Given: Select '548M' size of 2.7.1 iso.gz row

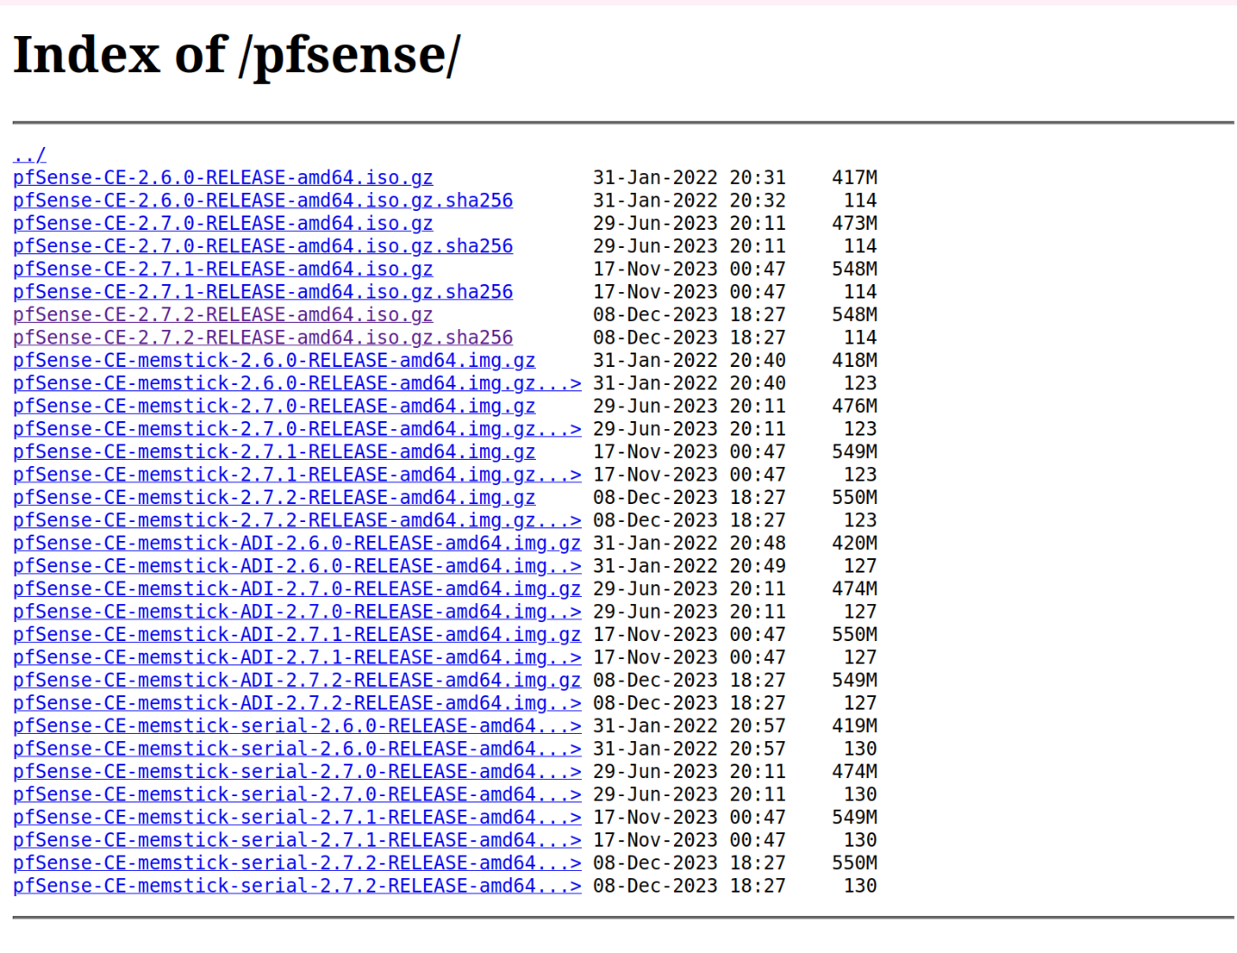Looking at the screenshot, I should pos(854,269).
